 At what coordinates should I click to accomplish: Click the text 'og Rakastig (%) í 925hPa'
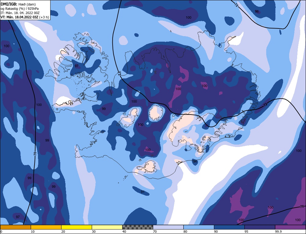pyautogui.click(x=20, y=9)
